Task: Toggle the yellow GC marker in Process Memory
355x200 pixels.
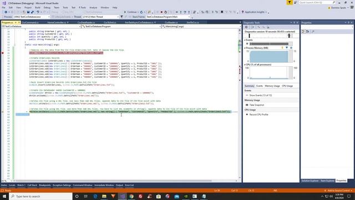Action: (282, 48)
